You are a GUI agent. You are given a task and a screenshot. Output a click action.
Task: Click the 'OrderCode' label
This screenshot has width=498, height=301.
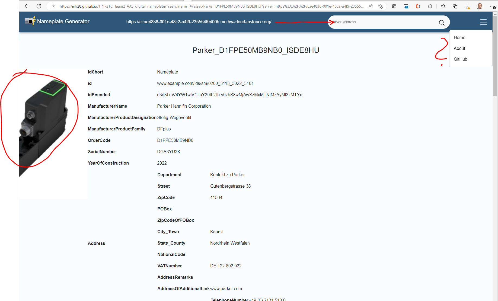click(99, 140)
